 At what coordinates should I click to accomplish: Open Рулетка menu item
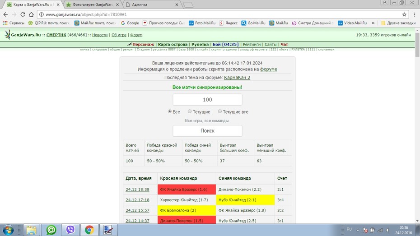[x=200, y=44]
